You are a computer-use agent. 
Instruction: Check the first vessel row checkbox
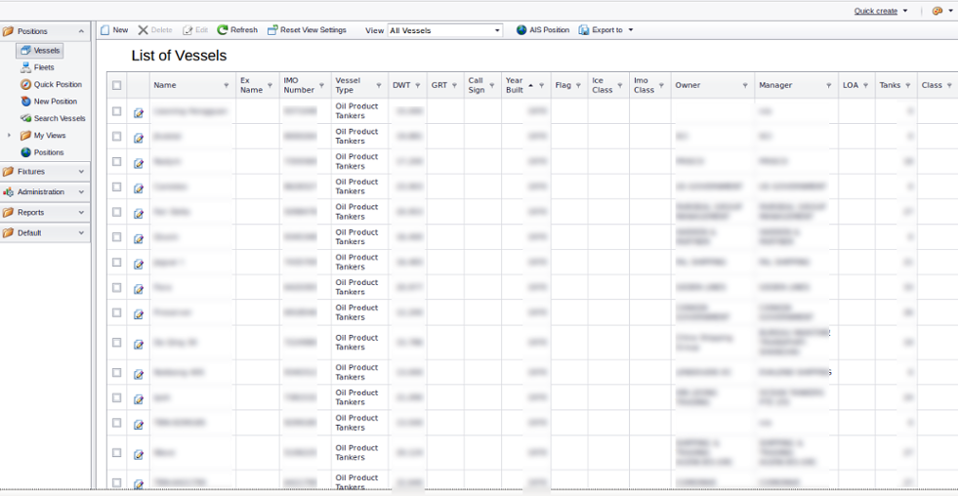click(x=116, y=111)
